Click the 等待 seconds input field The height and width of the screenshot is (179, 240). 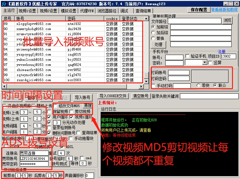(83, 163)
